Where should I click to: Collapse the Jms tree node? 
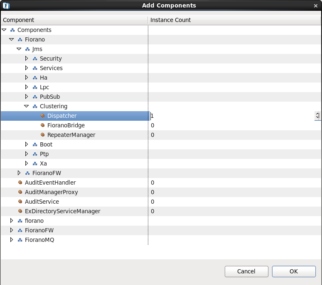(19, 49)
